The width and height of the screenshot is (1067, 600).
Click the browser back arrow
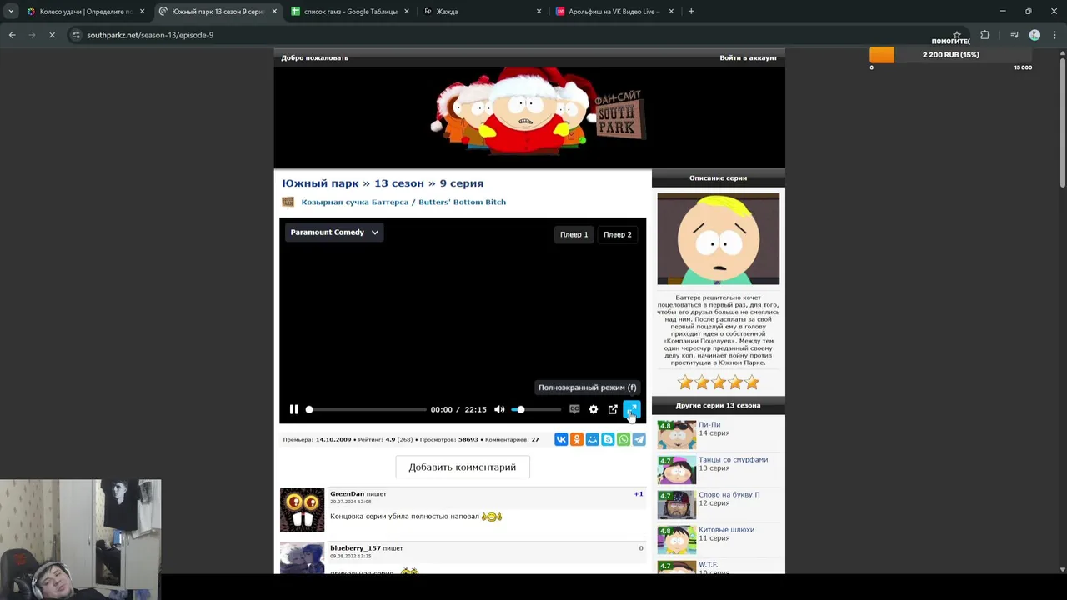[x=12, y=35]
